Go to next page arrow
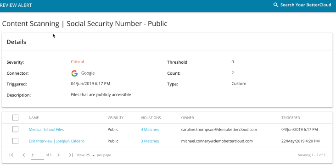This screenshot has height=165, width=336. [x=58, y=155]
